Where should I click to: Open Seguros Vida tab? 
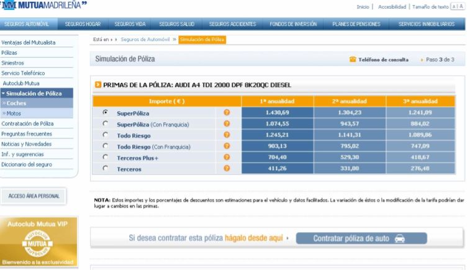(130, 24)
